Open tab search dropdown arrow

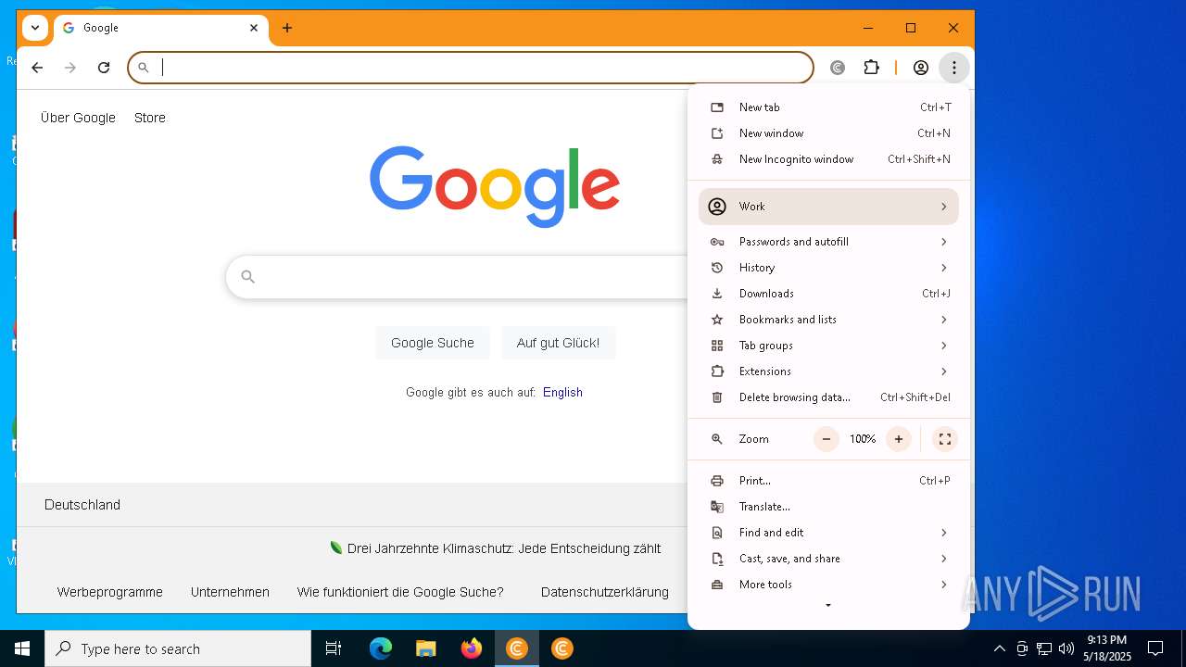[34, 28]
